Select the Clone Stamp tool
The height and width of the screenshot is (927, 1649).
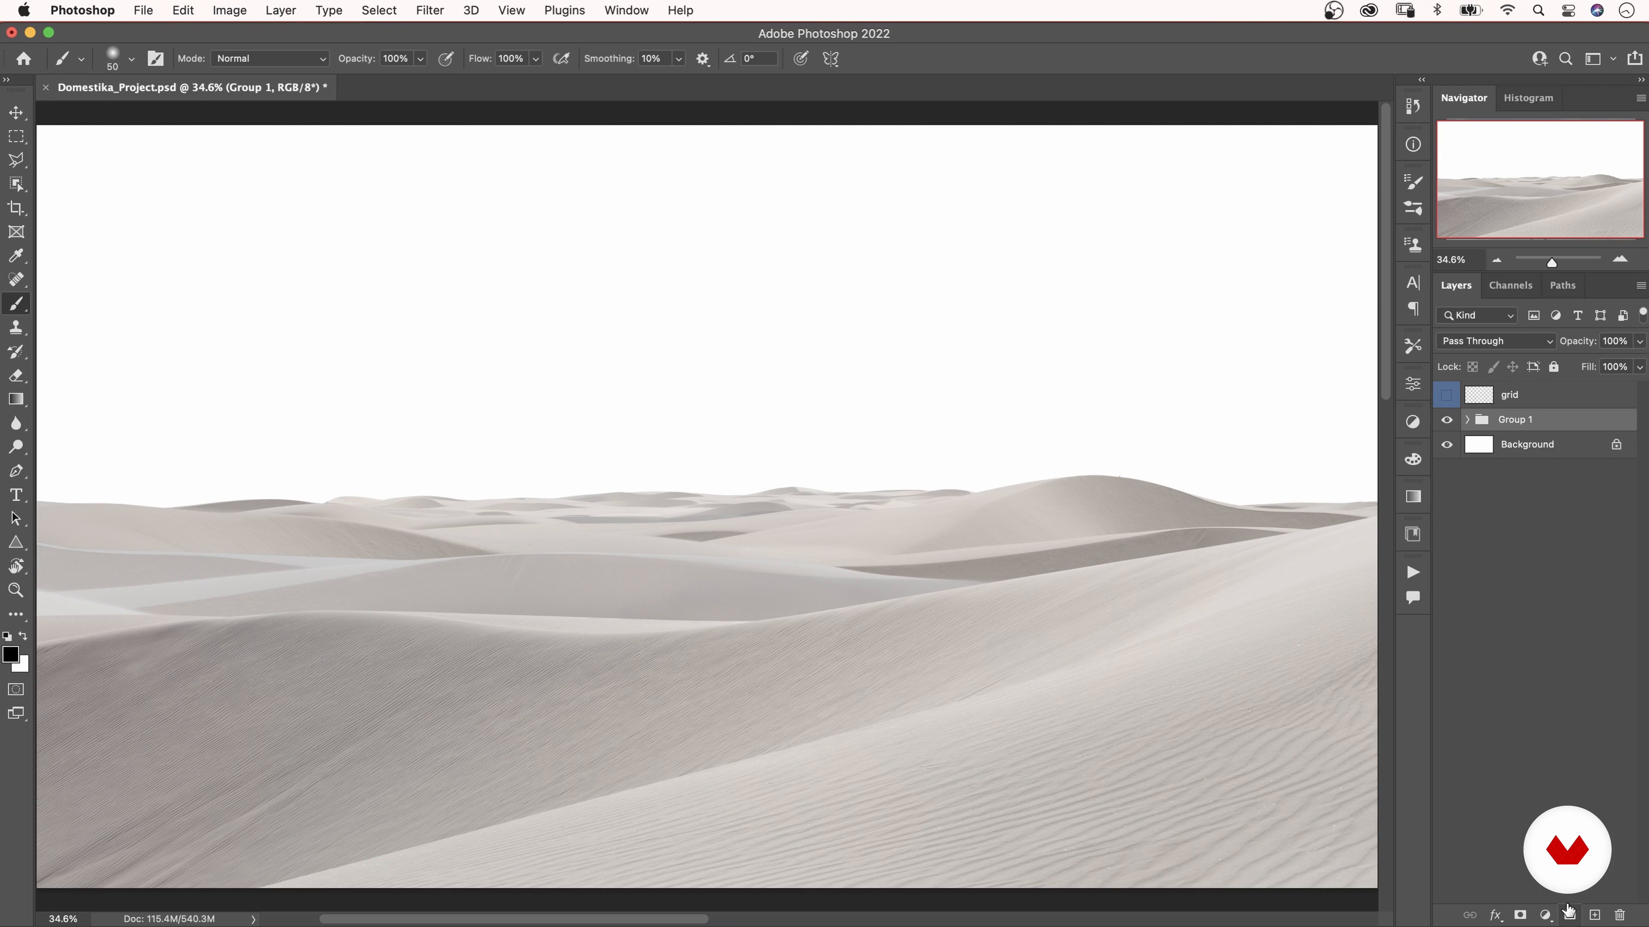tap(16, 327)
